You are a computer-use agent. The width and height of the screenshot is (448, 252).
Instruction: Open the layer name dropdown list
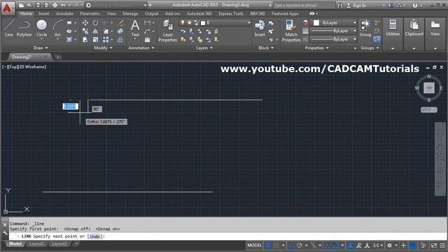click(248, 22)
